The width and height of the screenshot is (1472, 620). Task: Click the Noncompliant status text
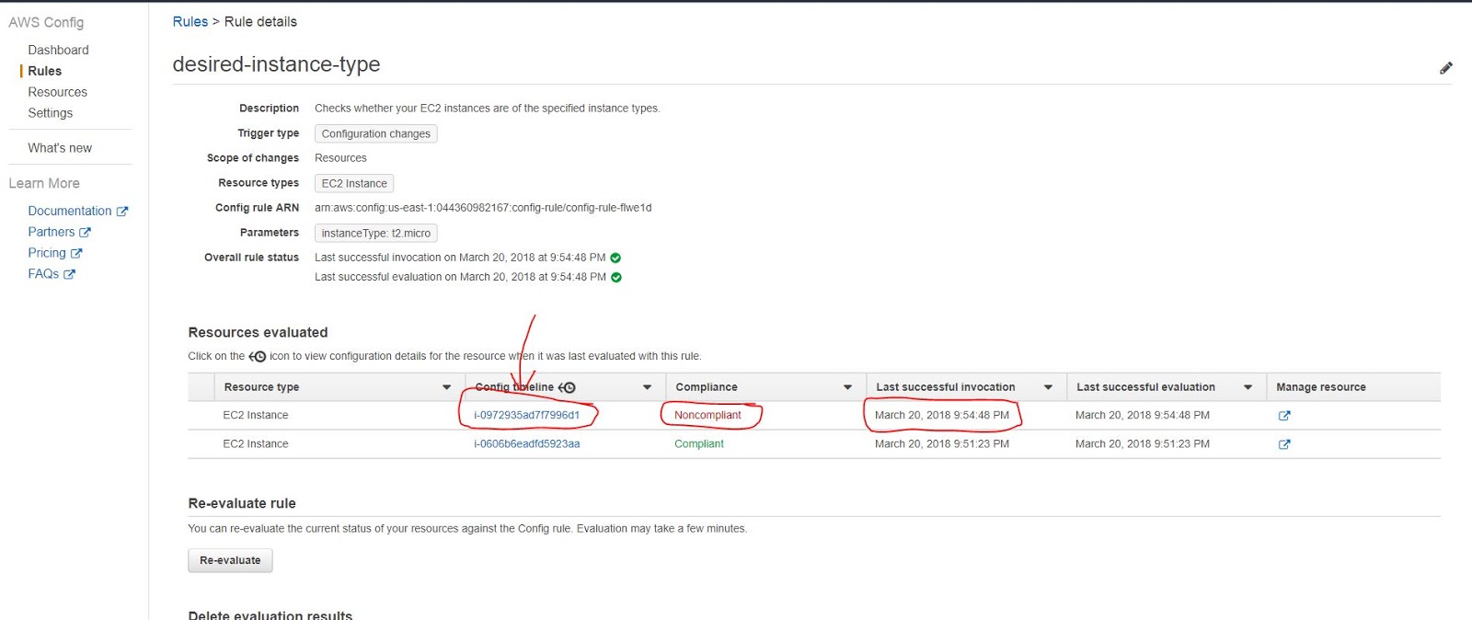tap(707, 416)
